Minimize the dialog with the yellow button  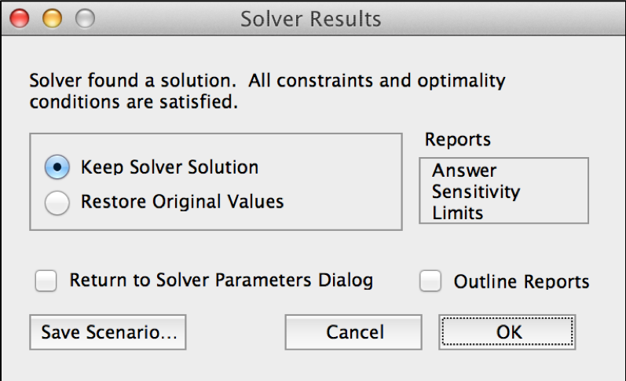pyautogui.click(x=53, y=18)
